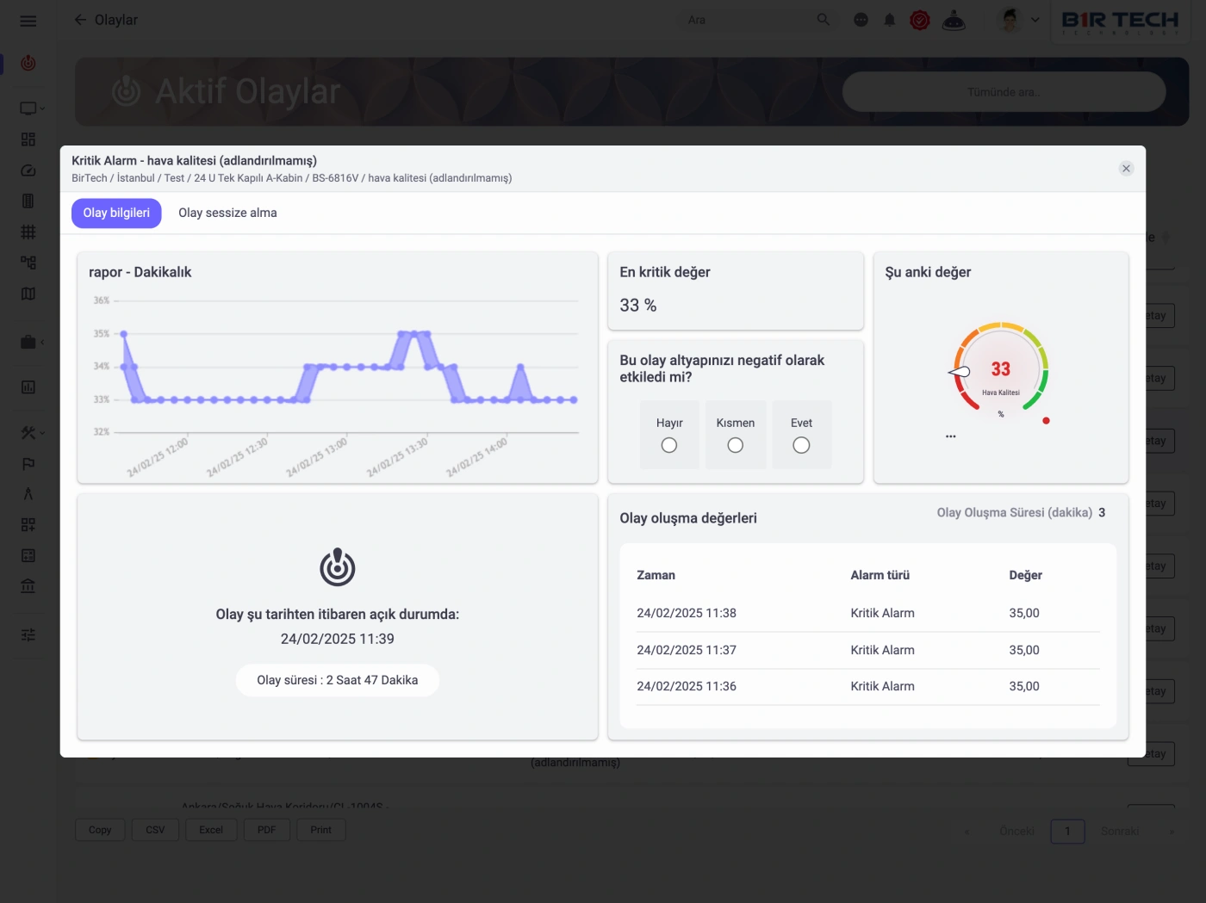Click the user avatar in the top bar
Screen dimensions: 1206x903
click(1010, 20)
